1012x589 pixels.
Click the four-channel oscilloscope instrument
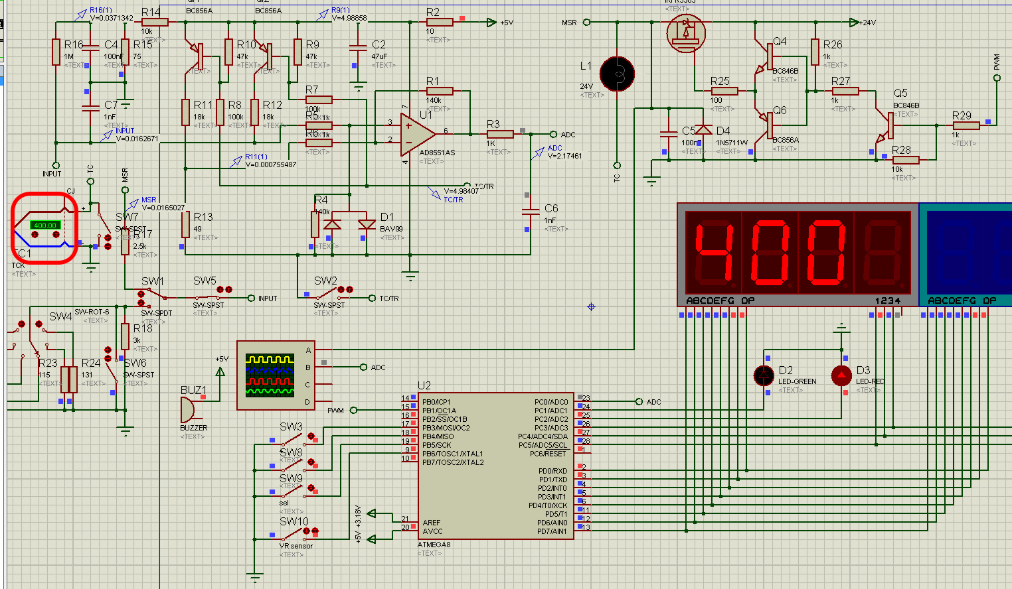[x=276, y=375]
